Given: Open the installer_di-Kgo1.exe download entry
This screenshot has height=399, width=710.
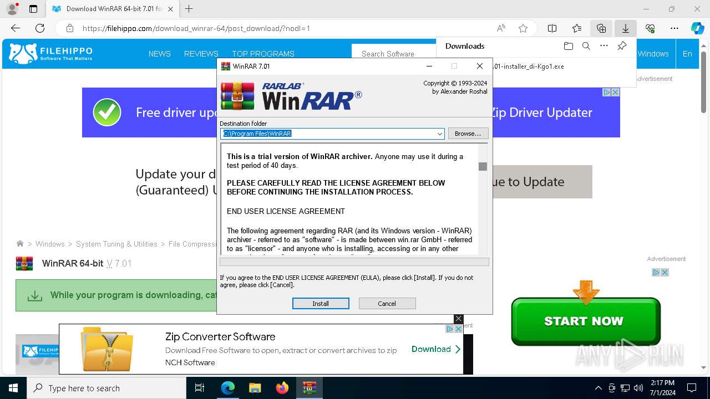Looking at the screenshot, I should pos(528,66).
